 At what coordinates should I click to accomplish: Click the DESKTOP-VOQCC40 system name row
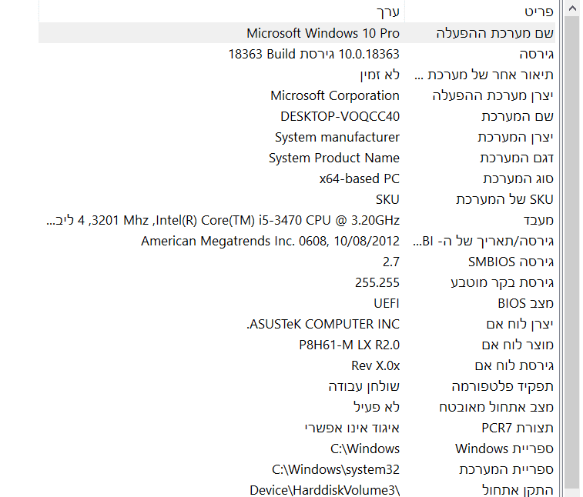click(340, 116)
